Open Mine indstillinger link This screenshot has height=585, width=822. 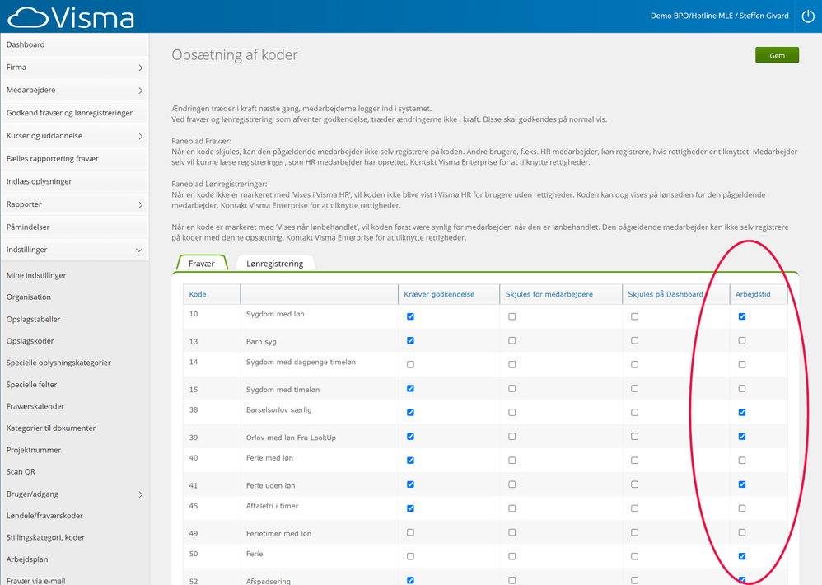point(36,275)
